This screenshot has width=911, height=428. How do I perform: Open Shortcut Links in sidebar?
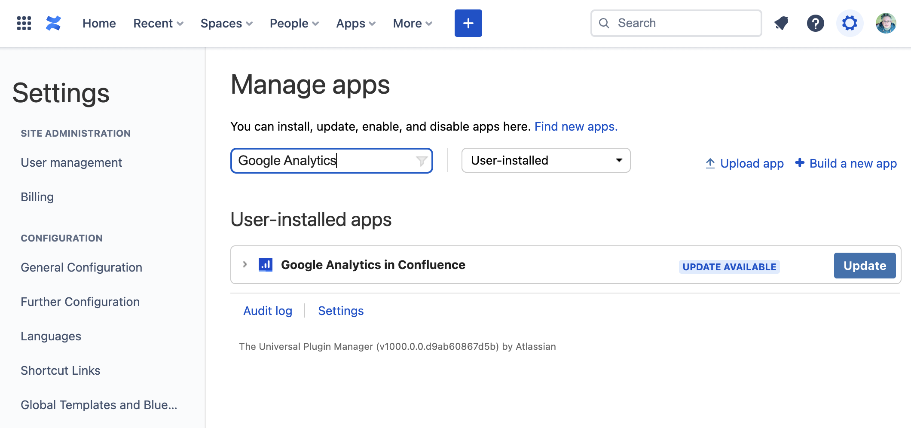tap(61, 370)
